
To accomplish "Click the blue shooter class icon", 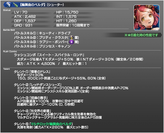I will (x=9, y=4).
